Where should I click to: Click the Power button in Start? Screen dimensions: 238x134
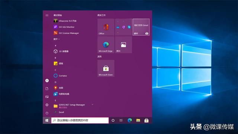(x=47, y=113)
